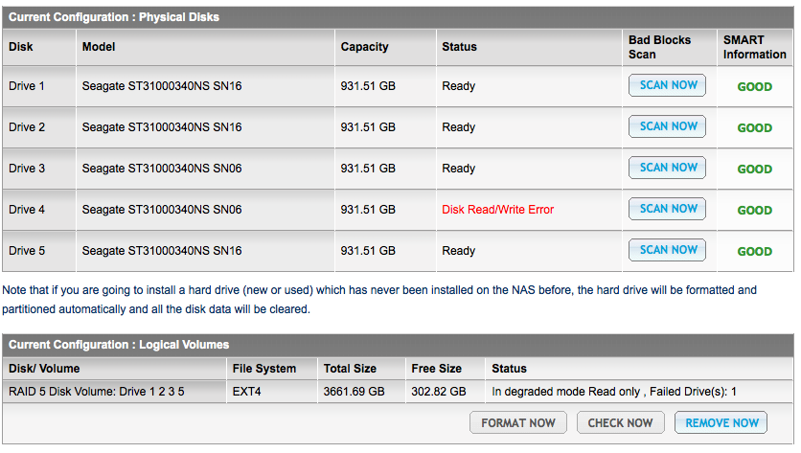
Task: View Drive 2 SMART GOOD status
Action: pyautogui.click(x=754, y=128)
